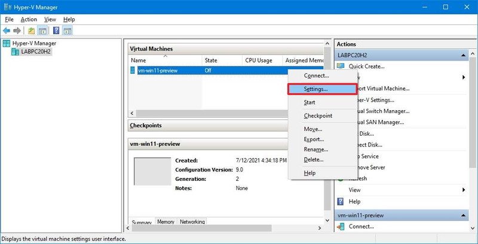This screenshot has width=478, height=244.
Task: Choose Settings... from the context menu
Action: (322, 89)
